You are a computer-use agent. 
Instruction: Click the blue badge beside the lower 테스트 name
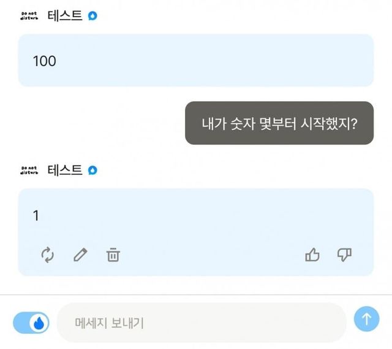[x=92, y=170]
